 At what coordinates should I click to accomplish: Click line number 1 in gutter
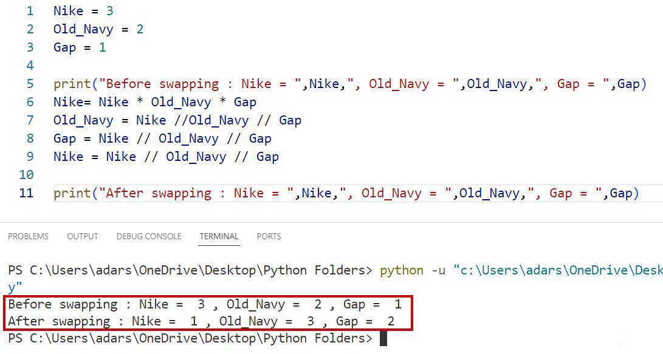pos(30,11)
